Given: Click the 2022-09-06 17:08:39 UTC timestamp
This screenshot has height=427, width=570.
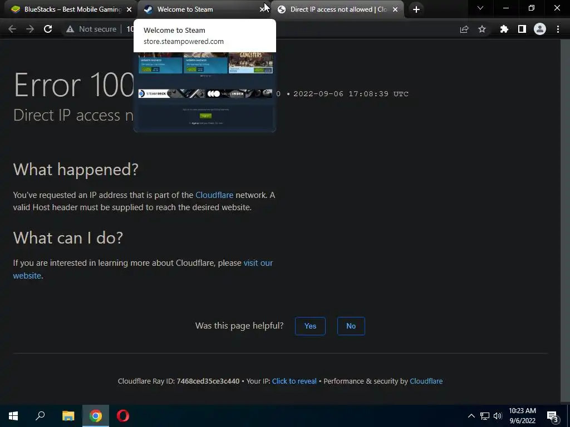Looking at the screenshot, I should [351, 93].
